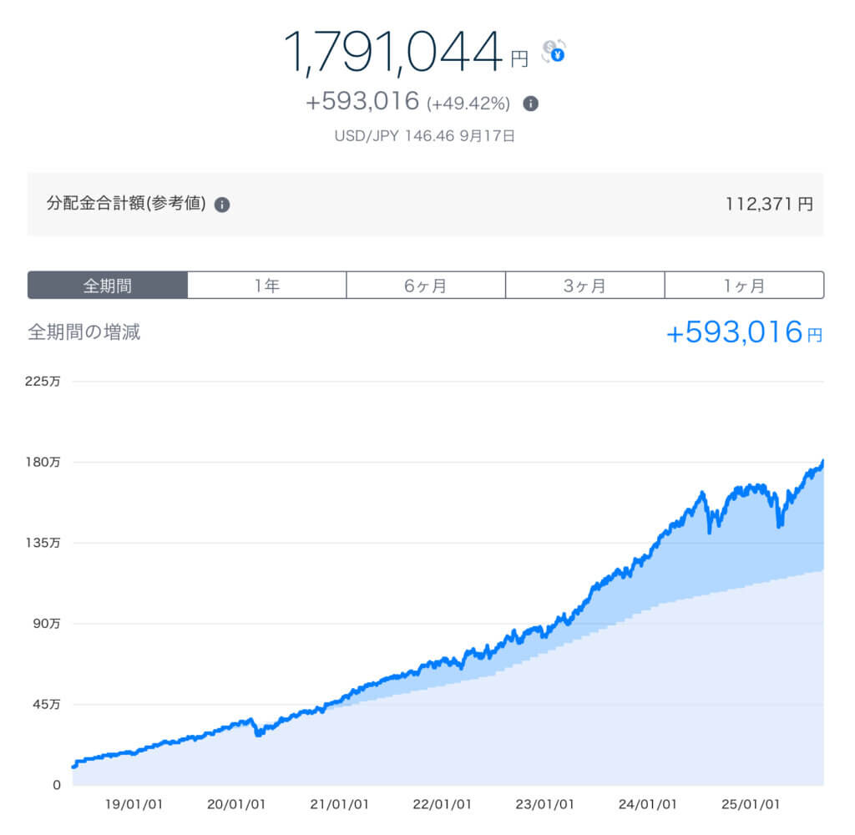
Task: Click the latest endpoint of the blue line
Action: coord(822,462)
